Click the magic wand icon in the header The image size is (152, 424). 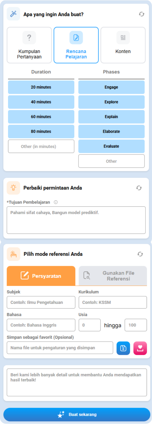(x=13, y=14)
